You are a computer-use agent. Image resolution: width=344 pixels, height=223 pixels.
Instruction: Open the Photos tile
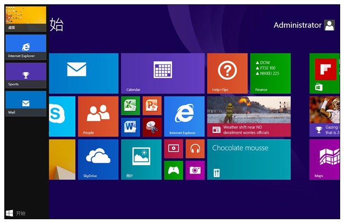(x=141, y=159)
